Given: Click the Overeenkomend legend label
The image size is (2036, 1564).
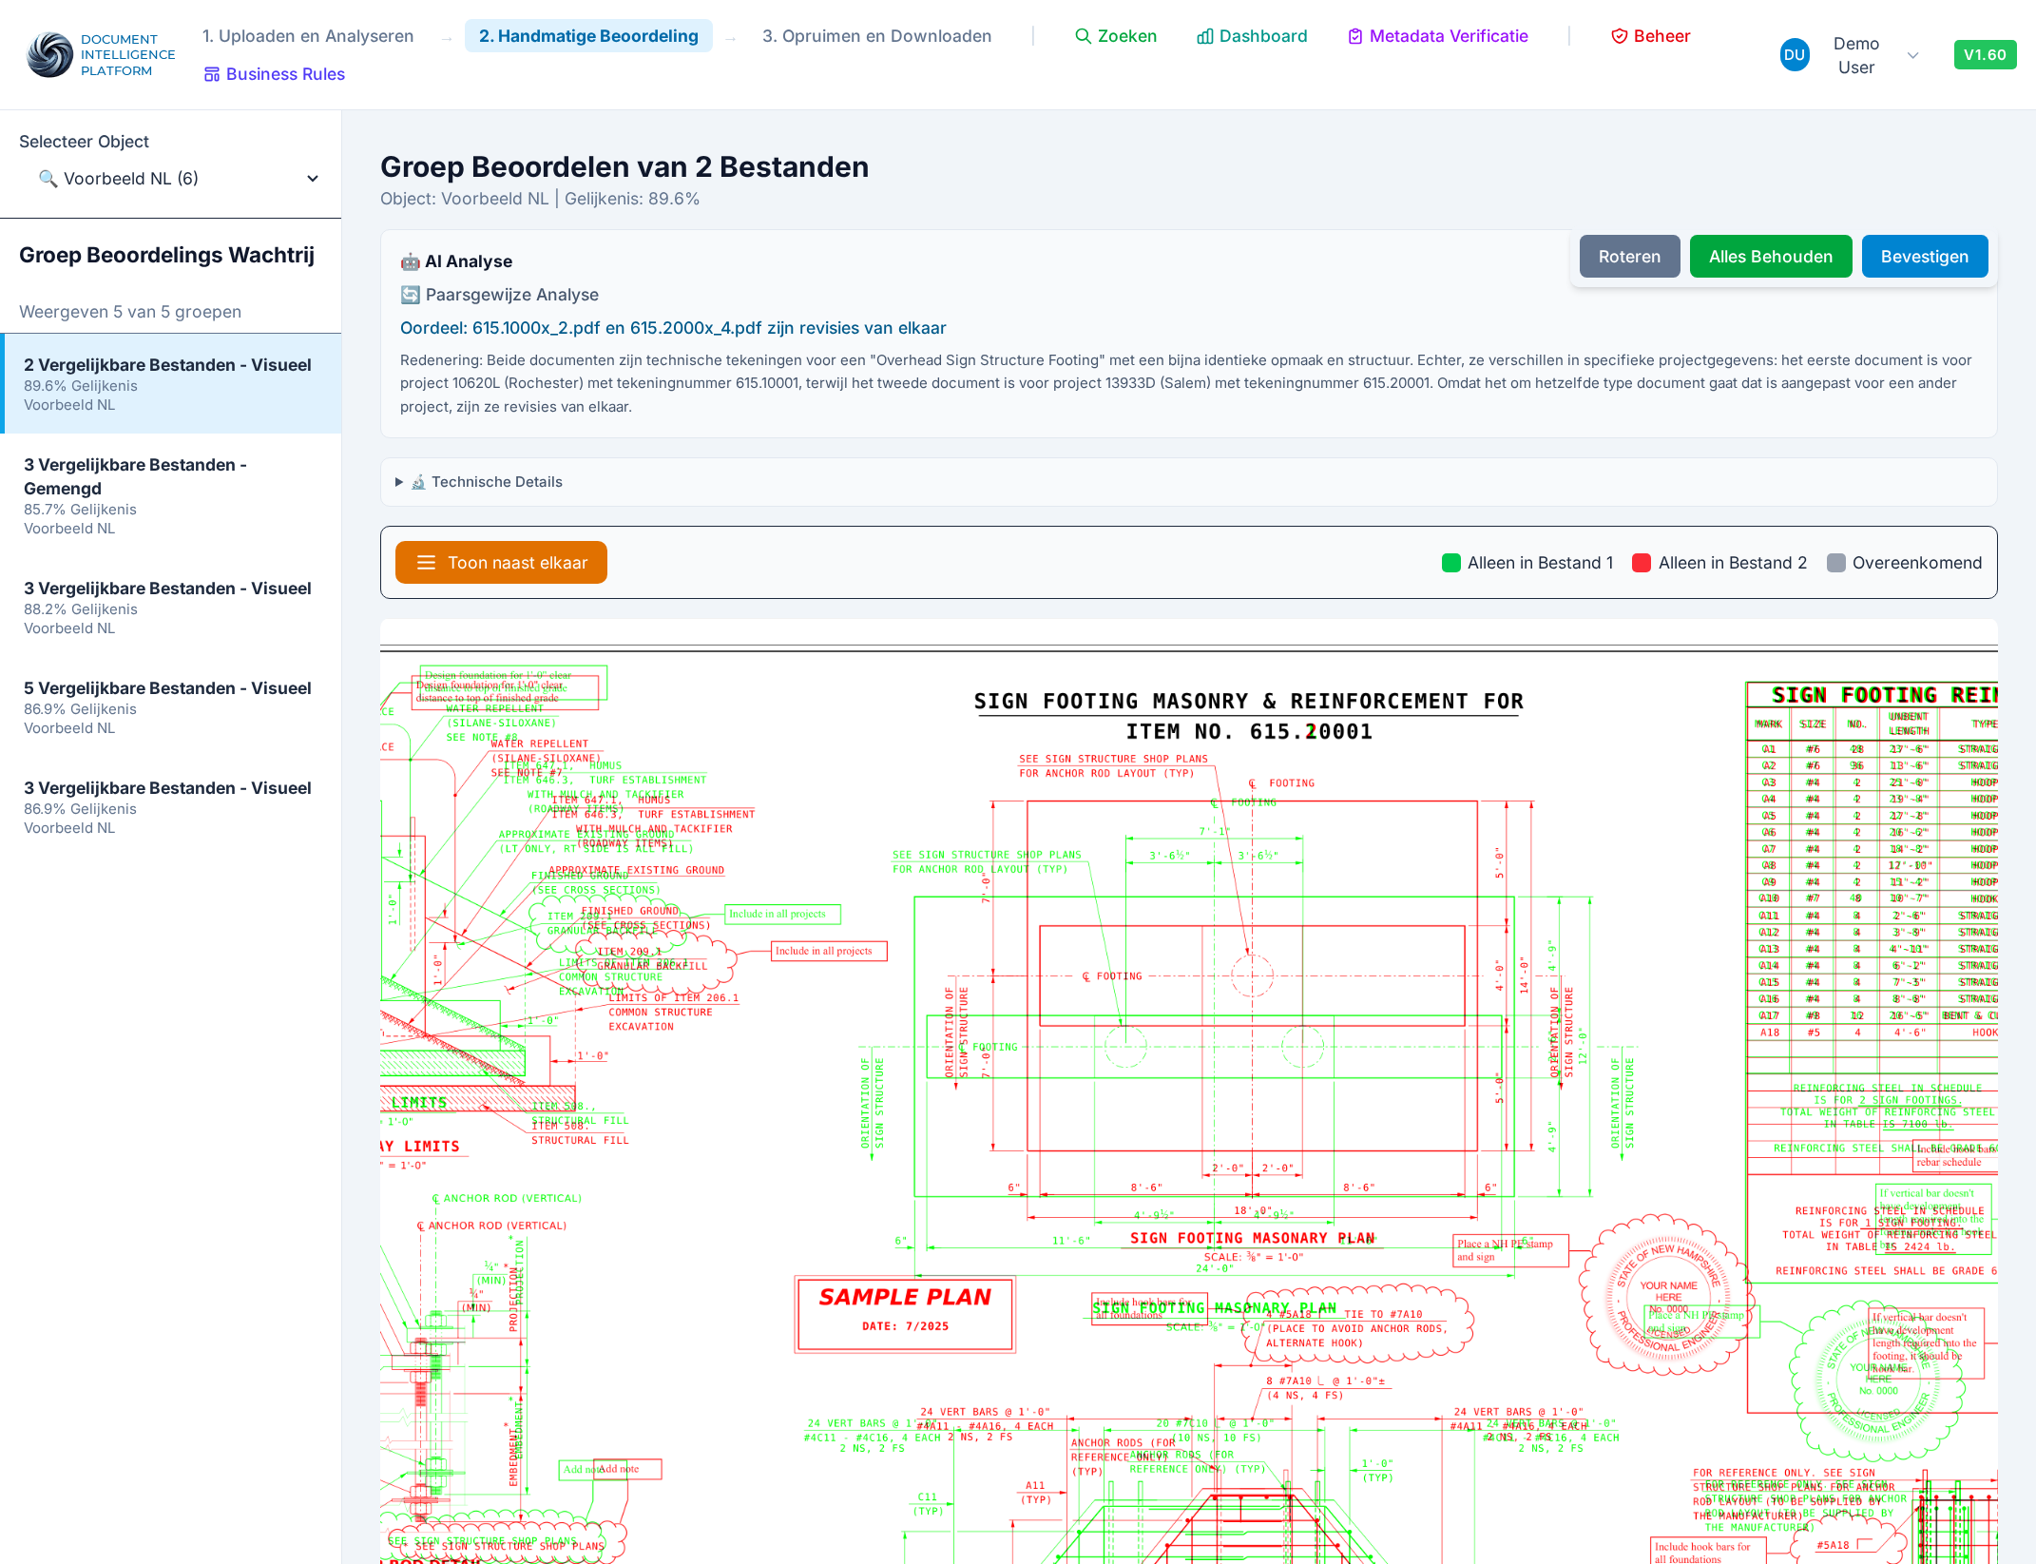Looking at the screenshot, I should coord(1917,563).
